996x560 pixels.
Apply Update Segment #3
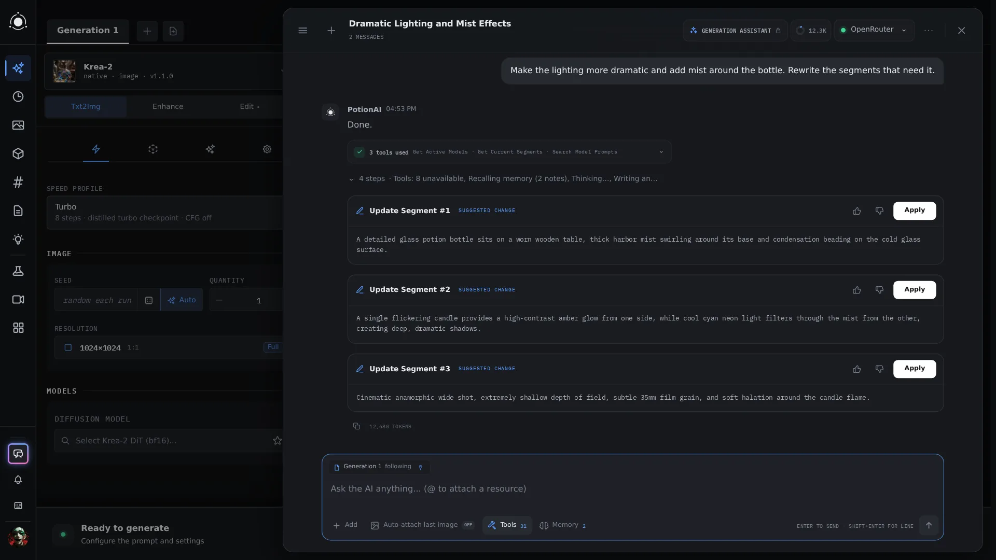(x=915, y=369)
